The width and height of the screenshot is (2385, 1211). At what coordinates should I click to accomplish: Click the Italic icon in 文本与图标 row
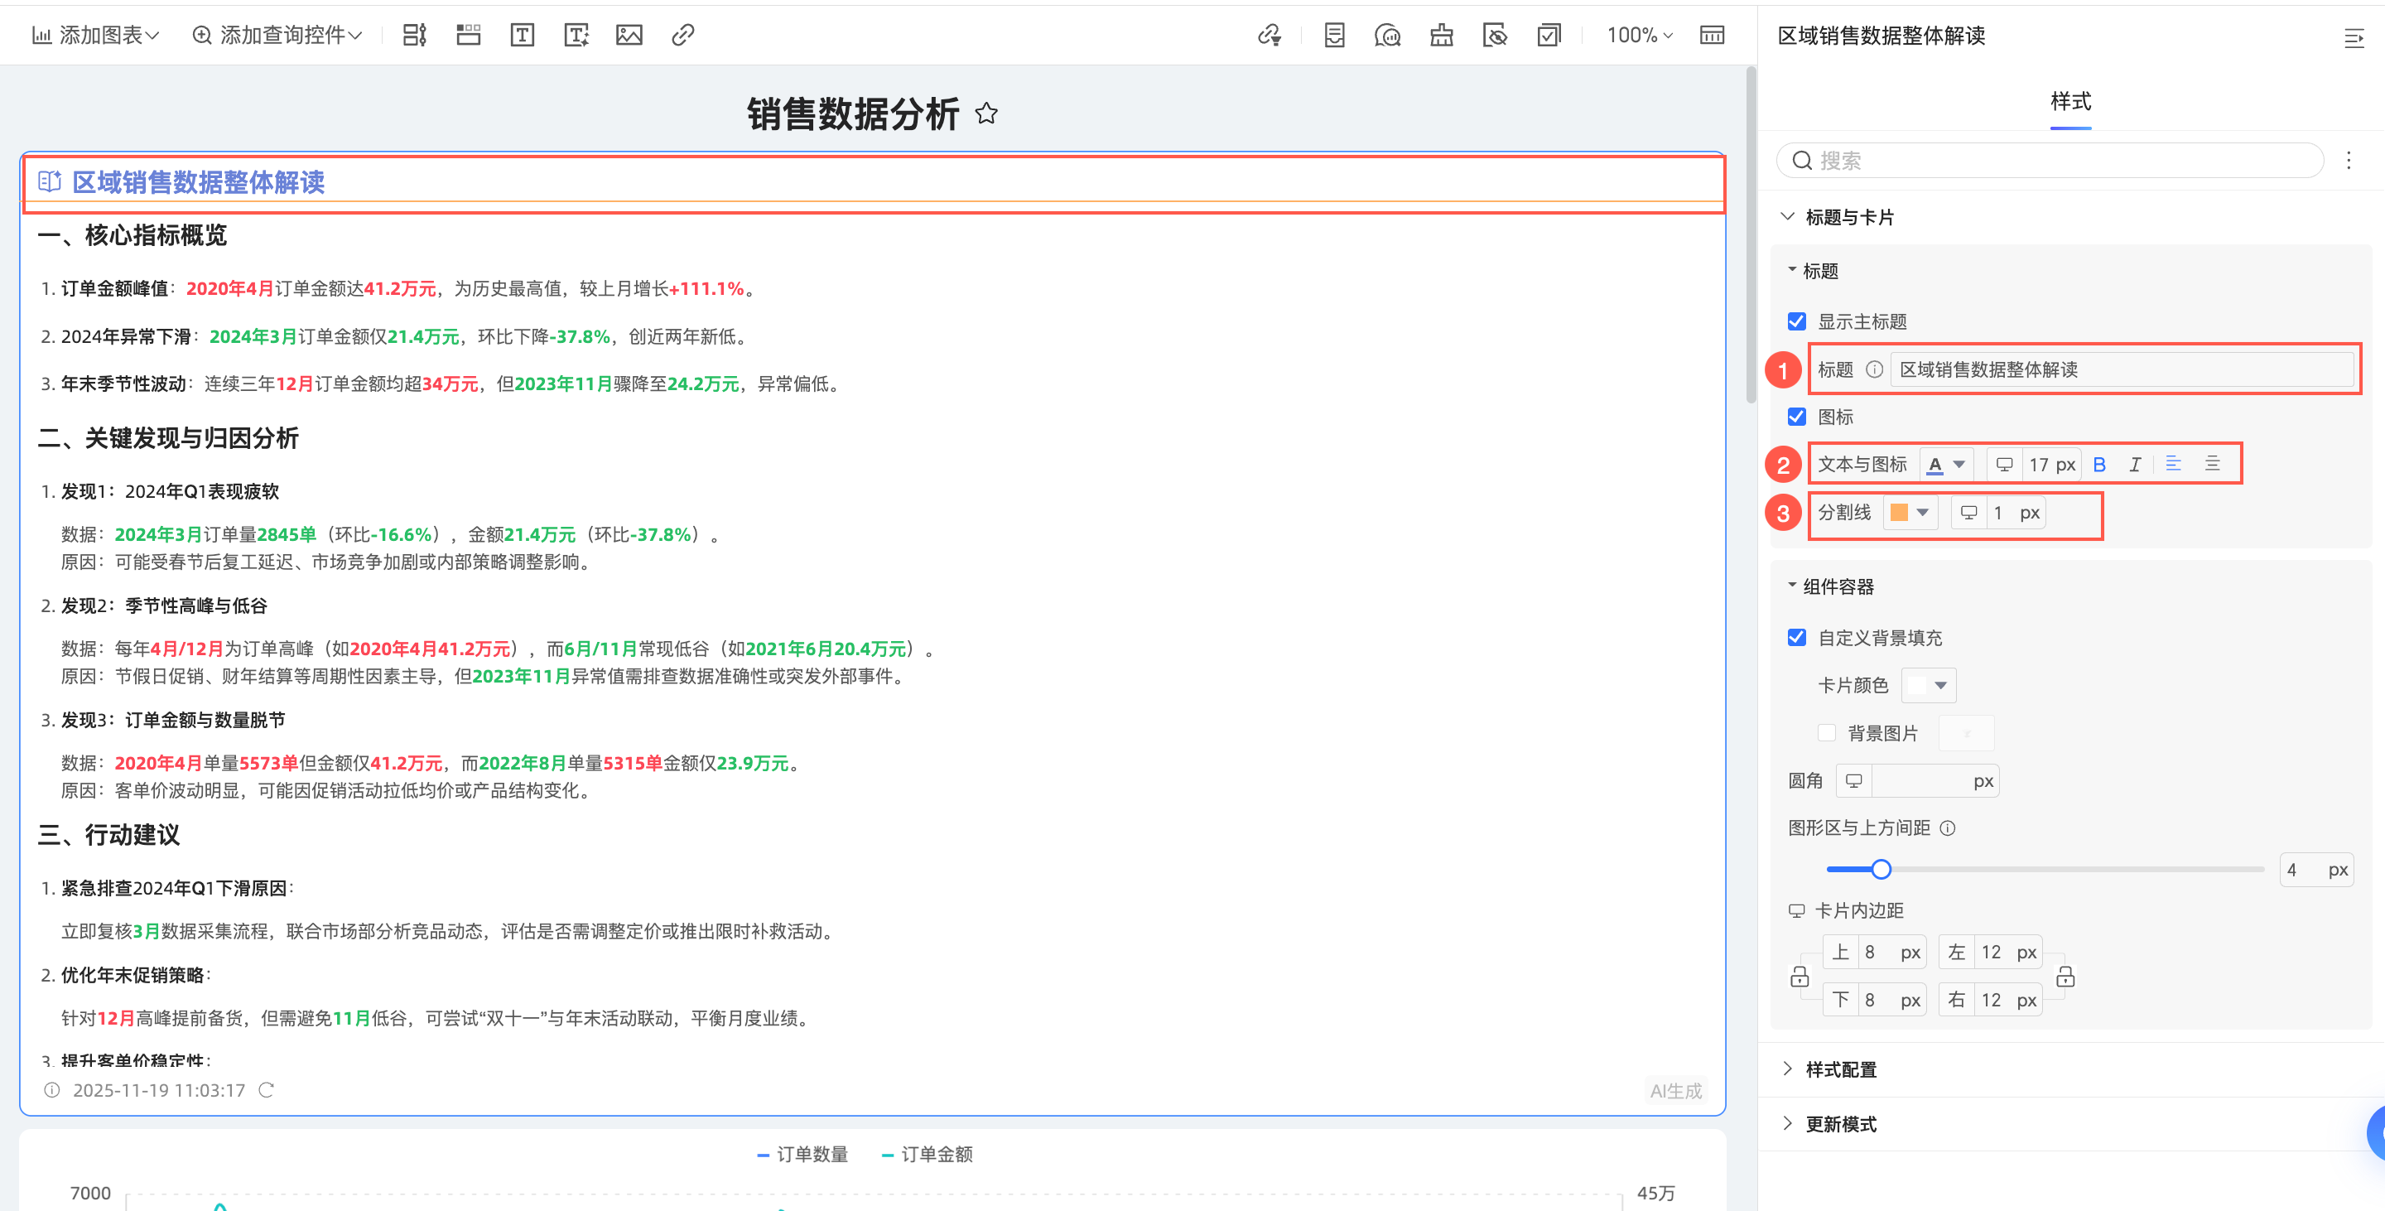tap(2134, 465)
